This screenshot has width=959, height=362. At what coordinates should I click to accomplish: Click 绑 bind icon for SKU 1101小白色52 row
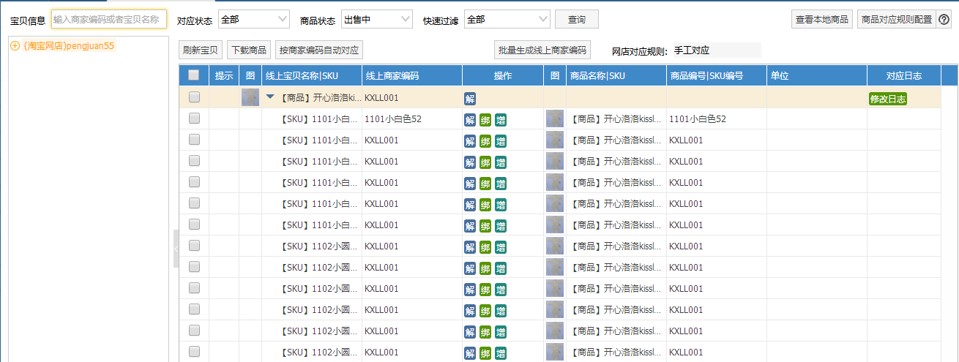point(485,119)
